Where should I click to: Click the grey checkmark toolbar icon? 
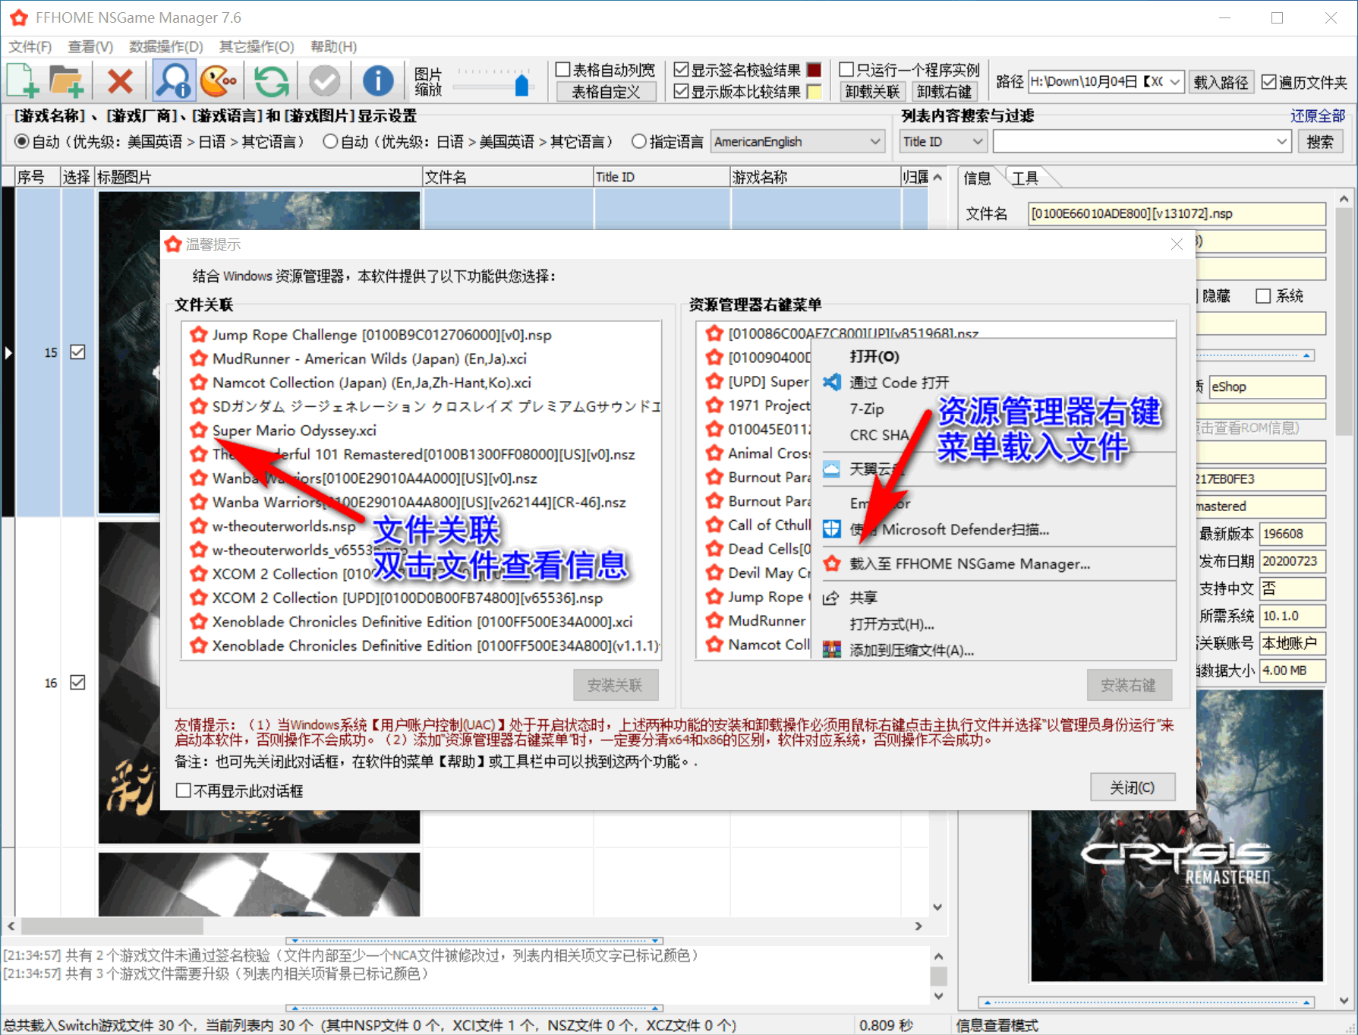tap(324, 80)
